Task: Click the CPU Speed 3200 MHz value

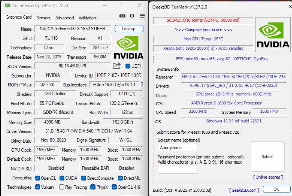Action: coord(197,111)
